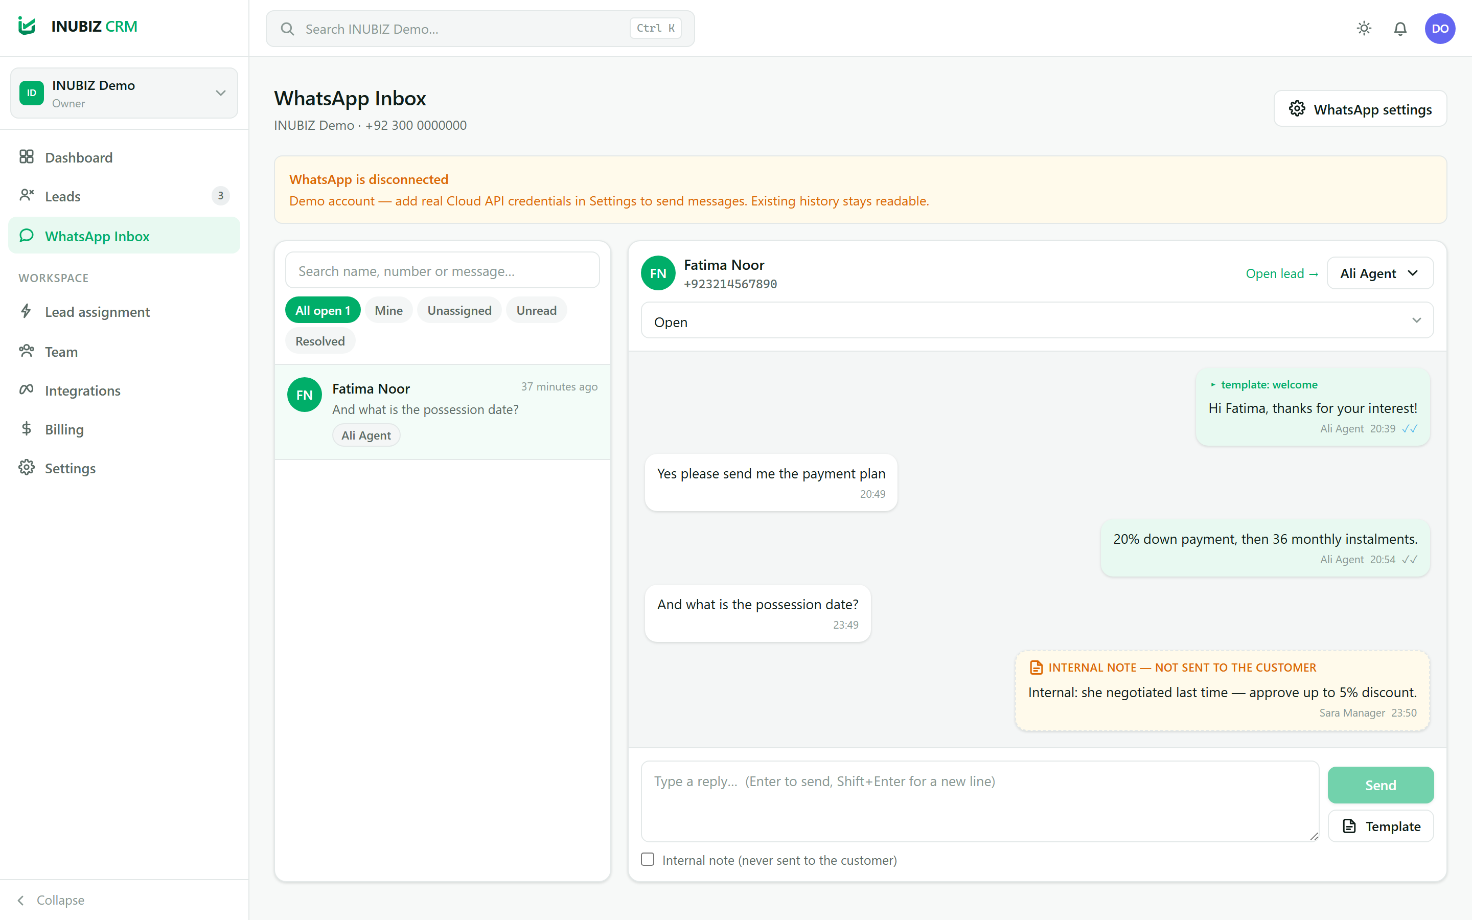The image size is (1472, 920).
Task: Click the Billing dollar icon
Action: pyautogui.click(x=26, y=429)
